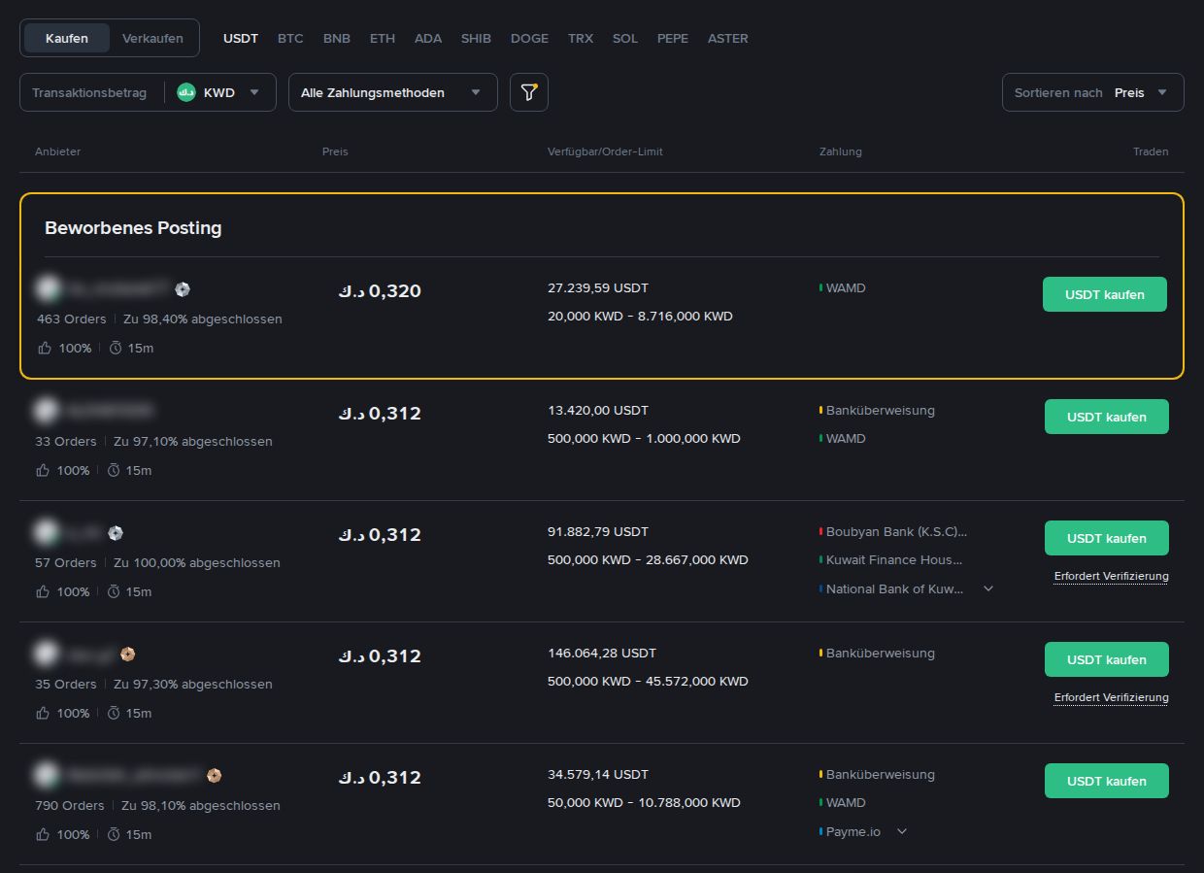
Task: Open Alle Zahlungsmethoden dropdown
Action: coord(393,92)
